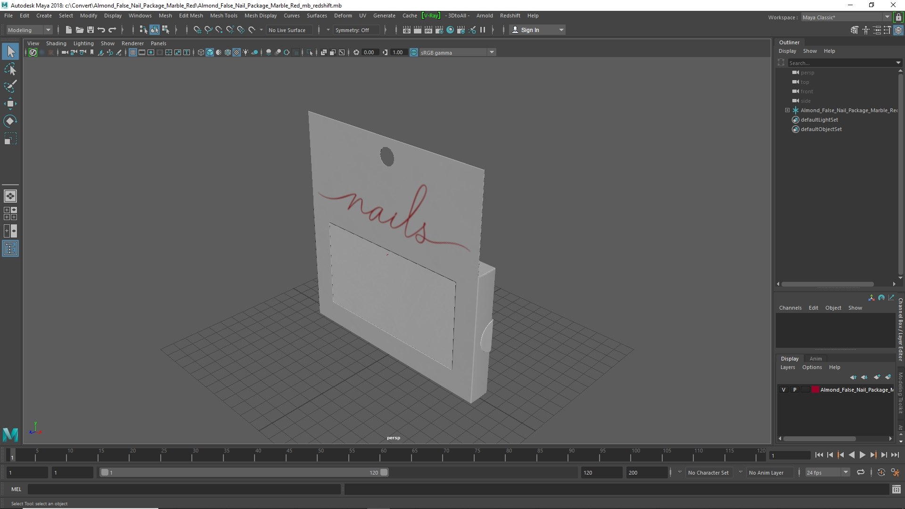Image resolution: width=905 pixels, height=509 pixels.
Task: Open the Mesh Tools menu
Action: tap(223, 16)
